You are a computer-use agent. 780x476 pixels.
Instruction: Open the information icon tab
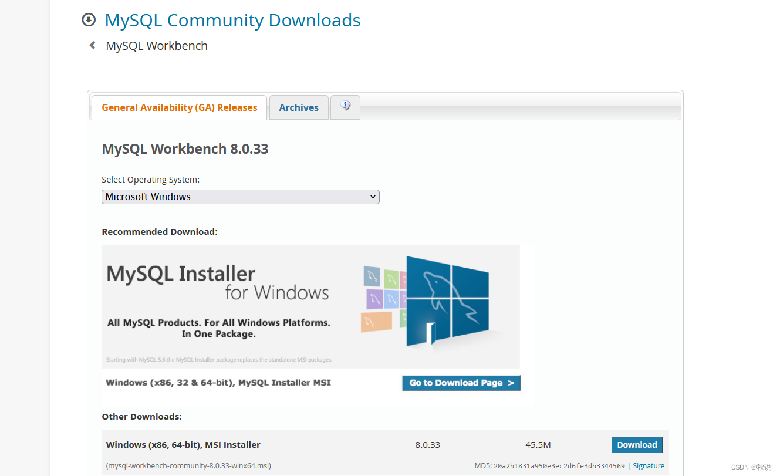[345, 107]
